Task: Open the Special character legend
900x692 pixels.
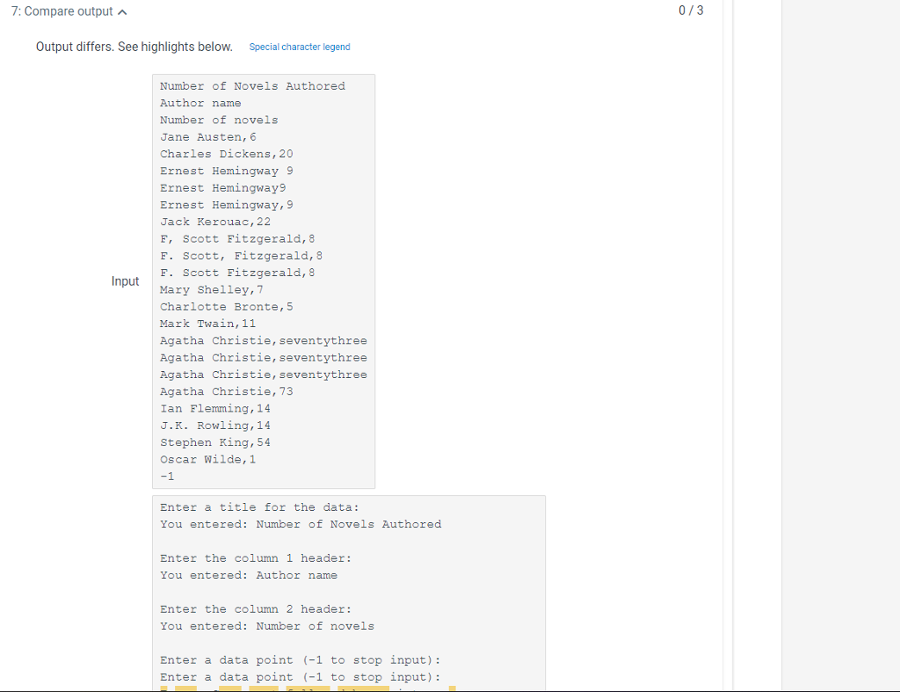Action: pyautogui.click(x=299, y=47)
